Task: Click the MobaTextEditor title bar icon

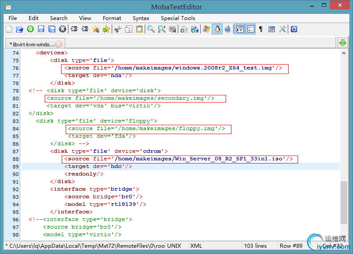Action: [x=8, y=7]
